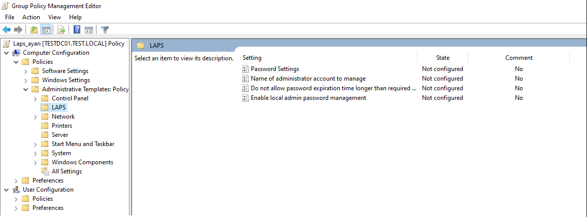Click the Filter funnel toolbar icon
This screenshot has height=217, width=587.
105,29
